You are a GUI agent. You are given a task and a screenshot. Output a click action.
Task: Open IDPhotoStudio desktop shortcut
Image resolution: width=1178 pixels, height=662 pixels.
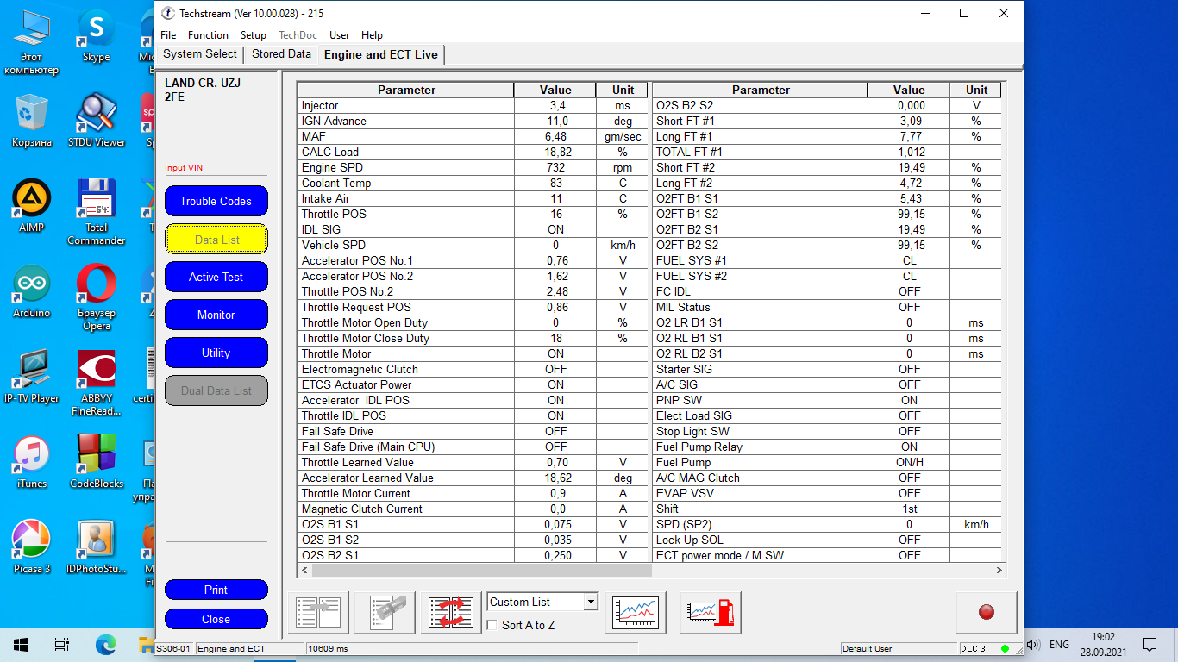(x=96, y=547)
